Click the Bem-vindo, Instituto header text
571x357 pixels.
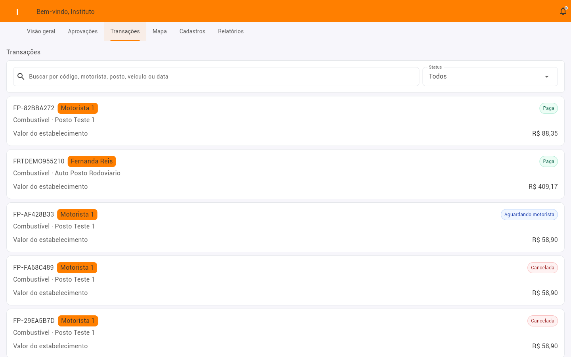(65, 12)
